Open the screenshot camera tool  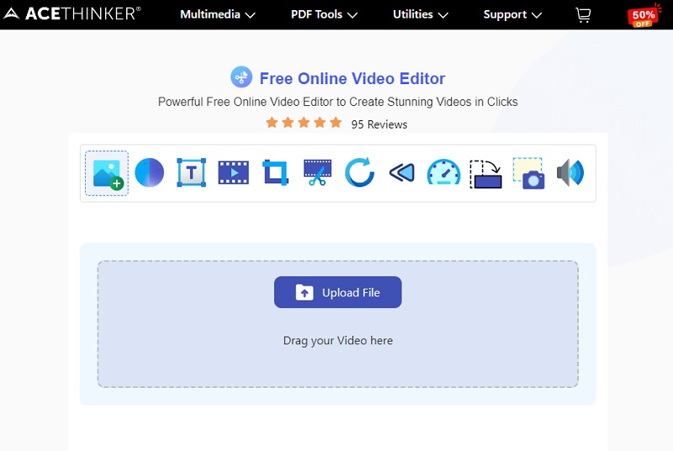pyautogui.click(x=528, y=173)
